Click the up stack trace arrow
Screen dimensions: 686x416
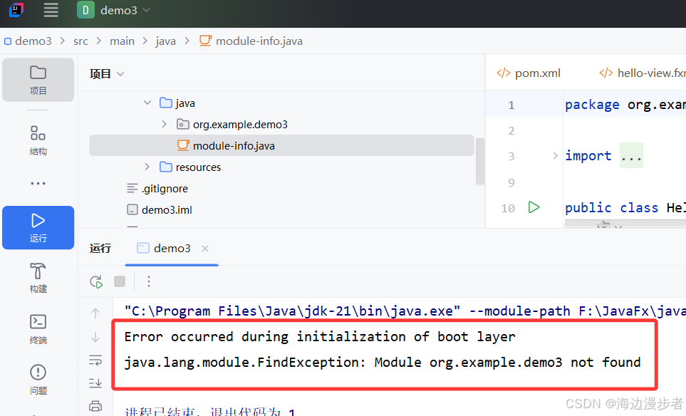(95, 313)
